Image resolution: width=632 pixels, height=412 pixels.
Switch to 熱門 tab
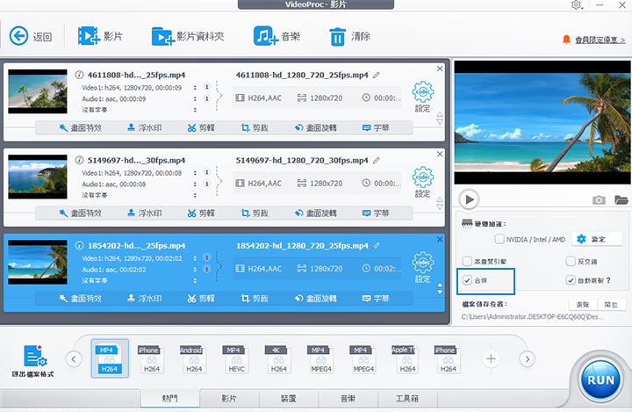click(170, 398)
